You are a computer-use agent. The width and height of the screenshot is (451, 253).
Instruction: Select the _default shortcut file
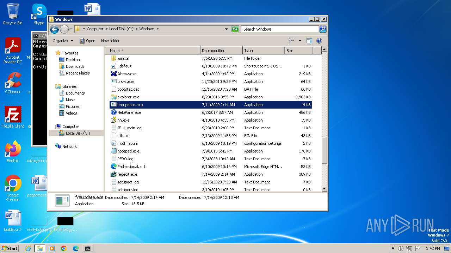point(124,66)
